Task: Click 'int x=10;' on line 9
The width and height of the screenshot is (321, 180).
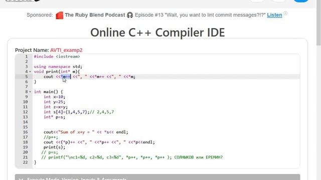Action: point(55,96)
